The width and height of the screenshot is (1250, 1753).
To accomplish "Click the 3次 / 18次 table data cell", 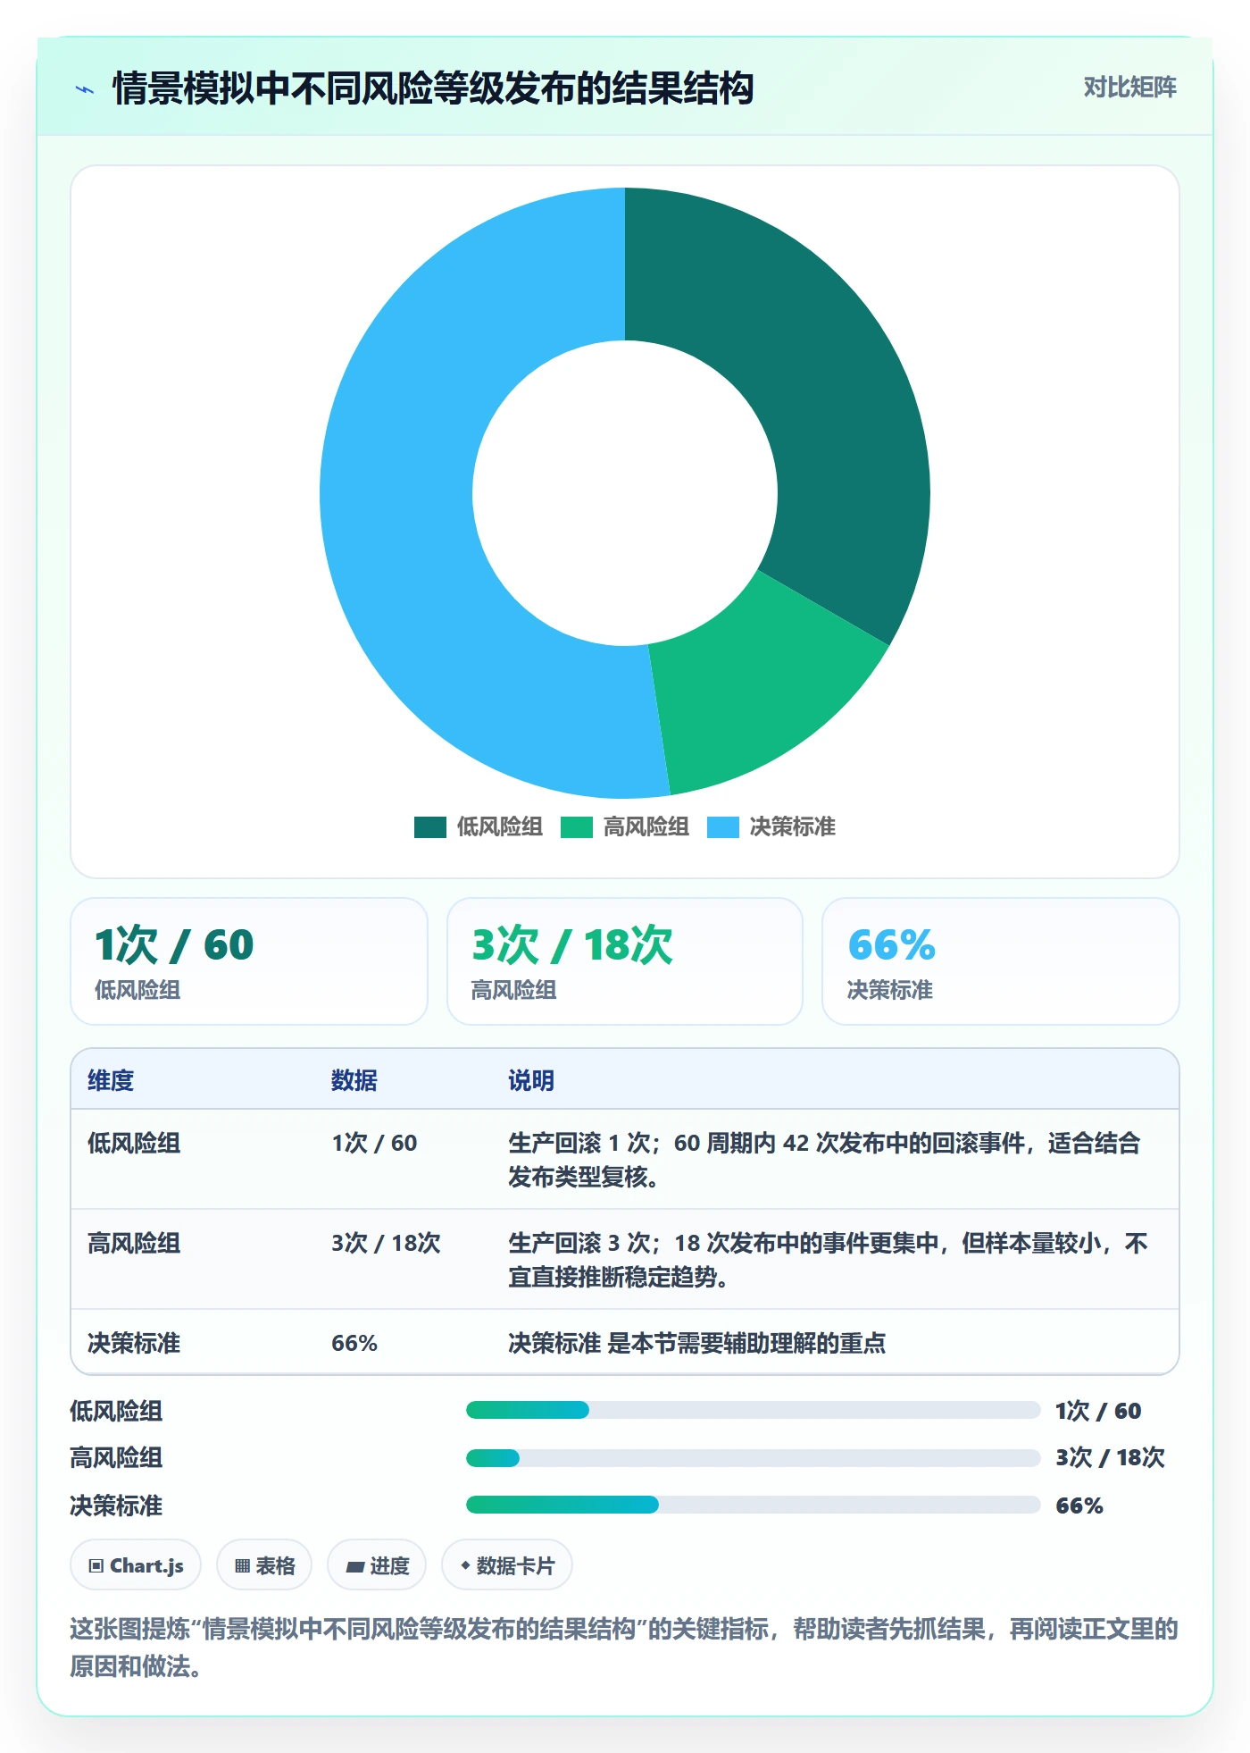I will coord(386,1243).
